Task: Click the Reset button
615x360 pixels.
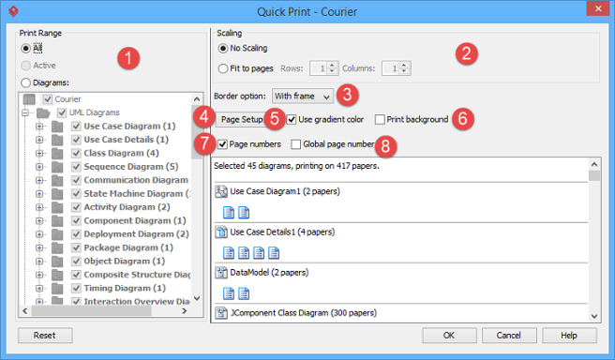Action: [45, 336]
